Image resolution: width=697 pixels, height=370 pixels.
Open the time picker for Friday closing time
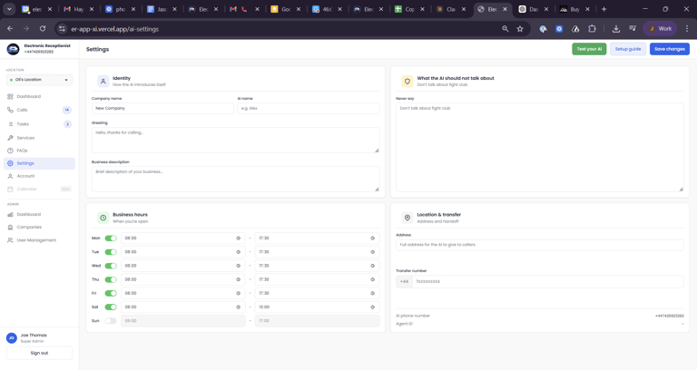click(x=372, y=293)
